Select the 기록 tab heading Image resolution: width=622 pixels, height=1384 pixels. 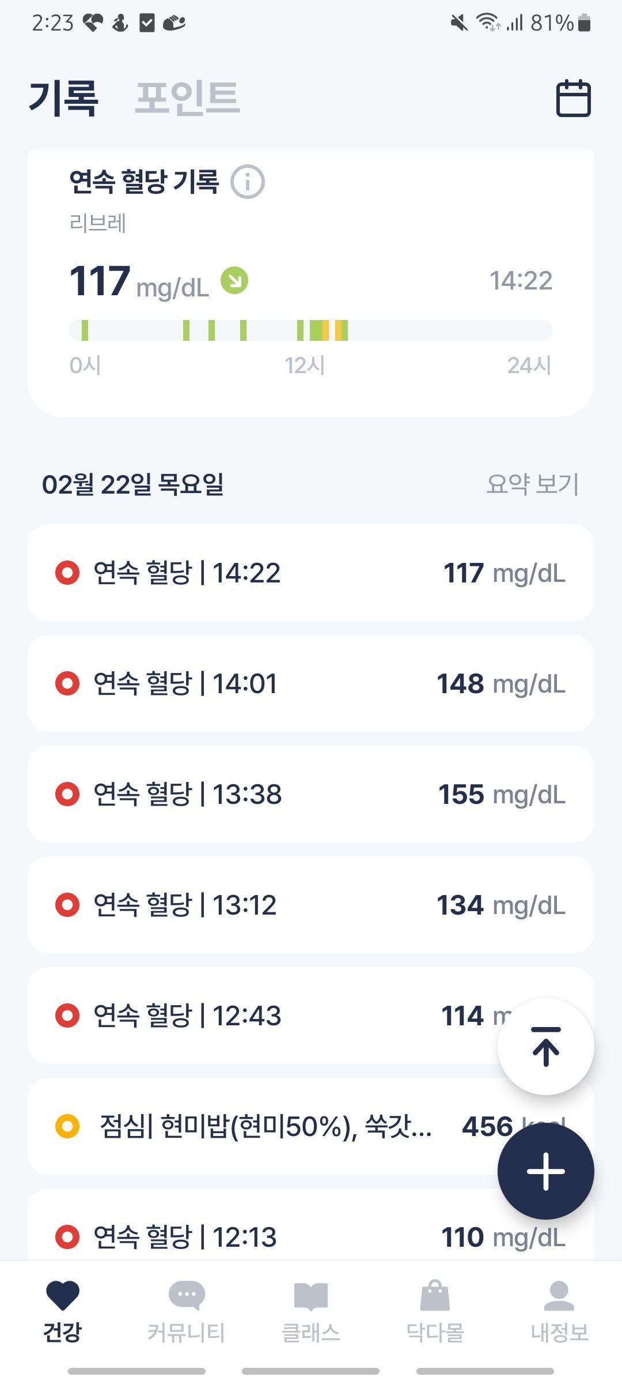pos(63,98)
